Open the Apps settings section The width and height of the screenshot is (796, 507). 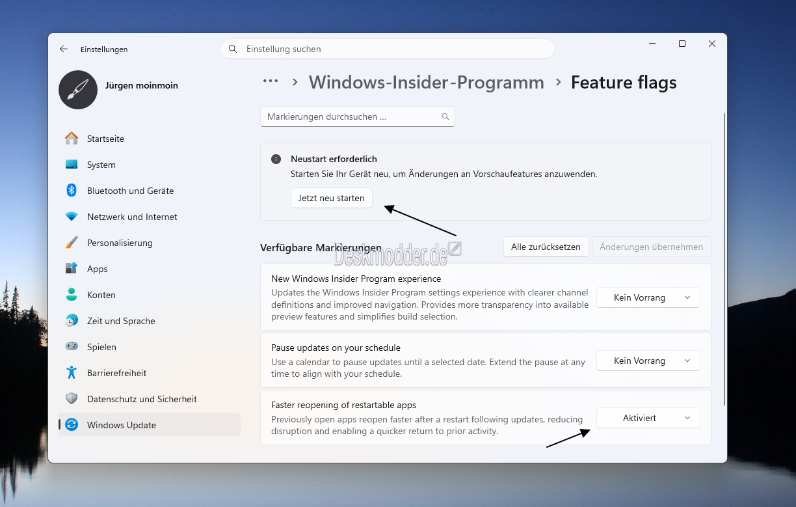[x=97, y=269]
